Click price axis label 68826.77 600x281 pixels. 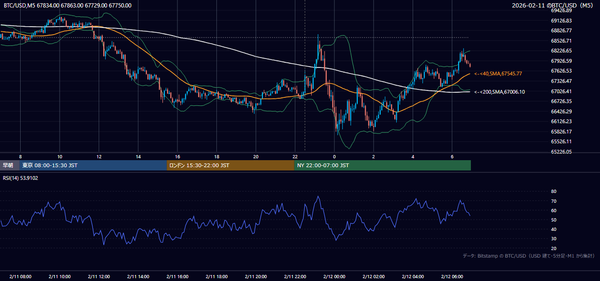tap(561, 30)
